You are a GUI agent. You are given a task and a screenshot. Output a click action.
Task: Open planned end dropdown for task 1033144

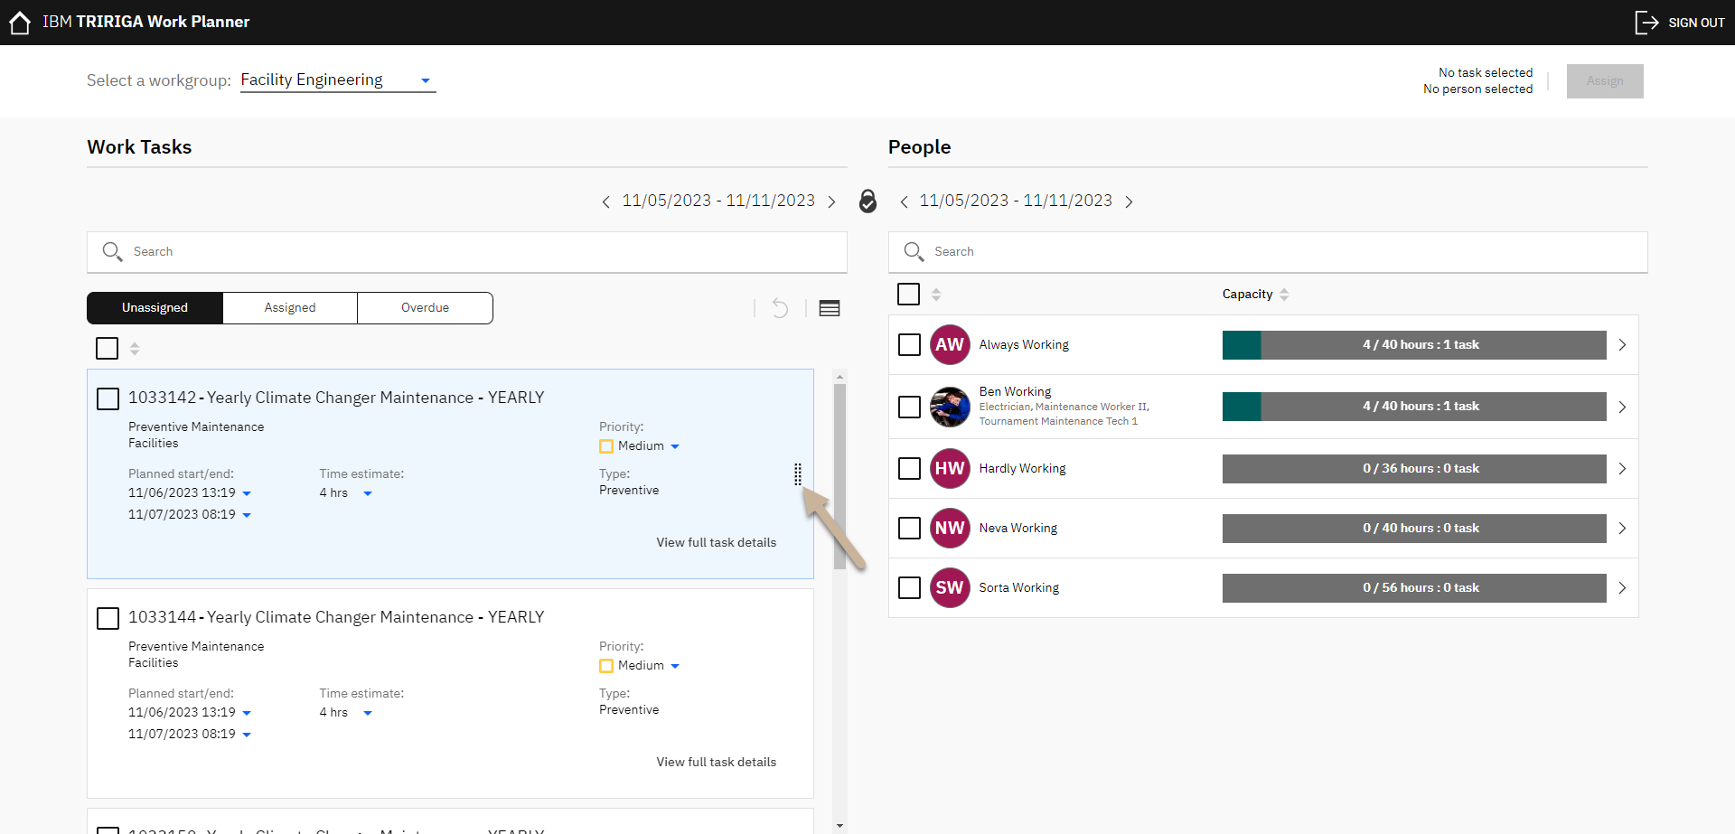[x=247, y=735]
